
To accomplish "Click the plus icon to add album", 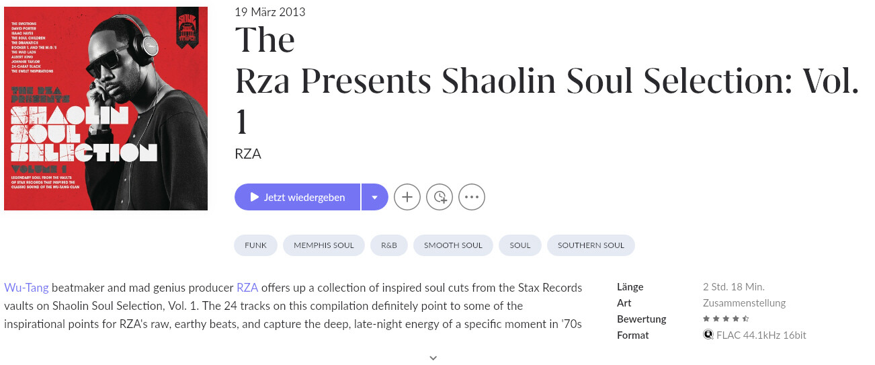I will (407, 197).
